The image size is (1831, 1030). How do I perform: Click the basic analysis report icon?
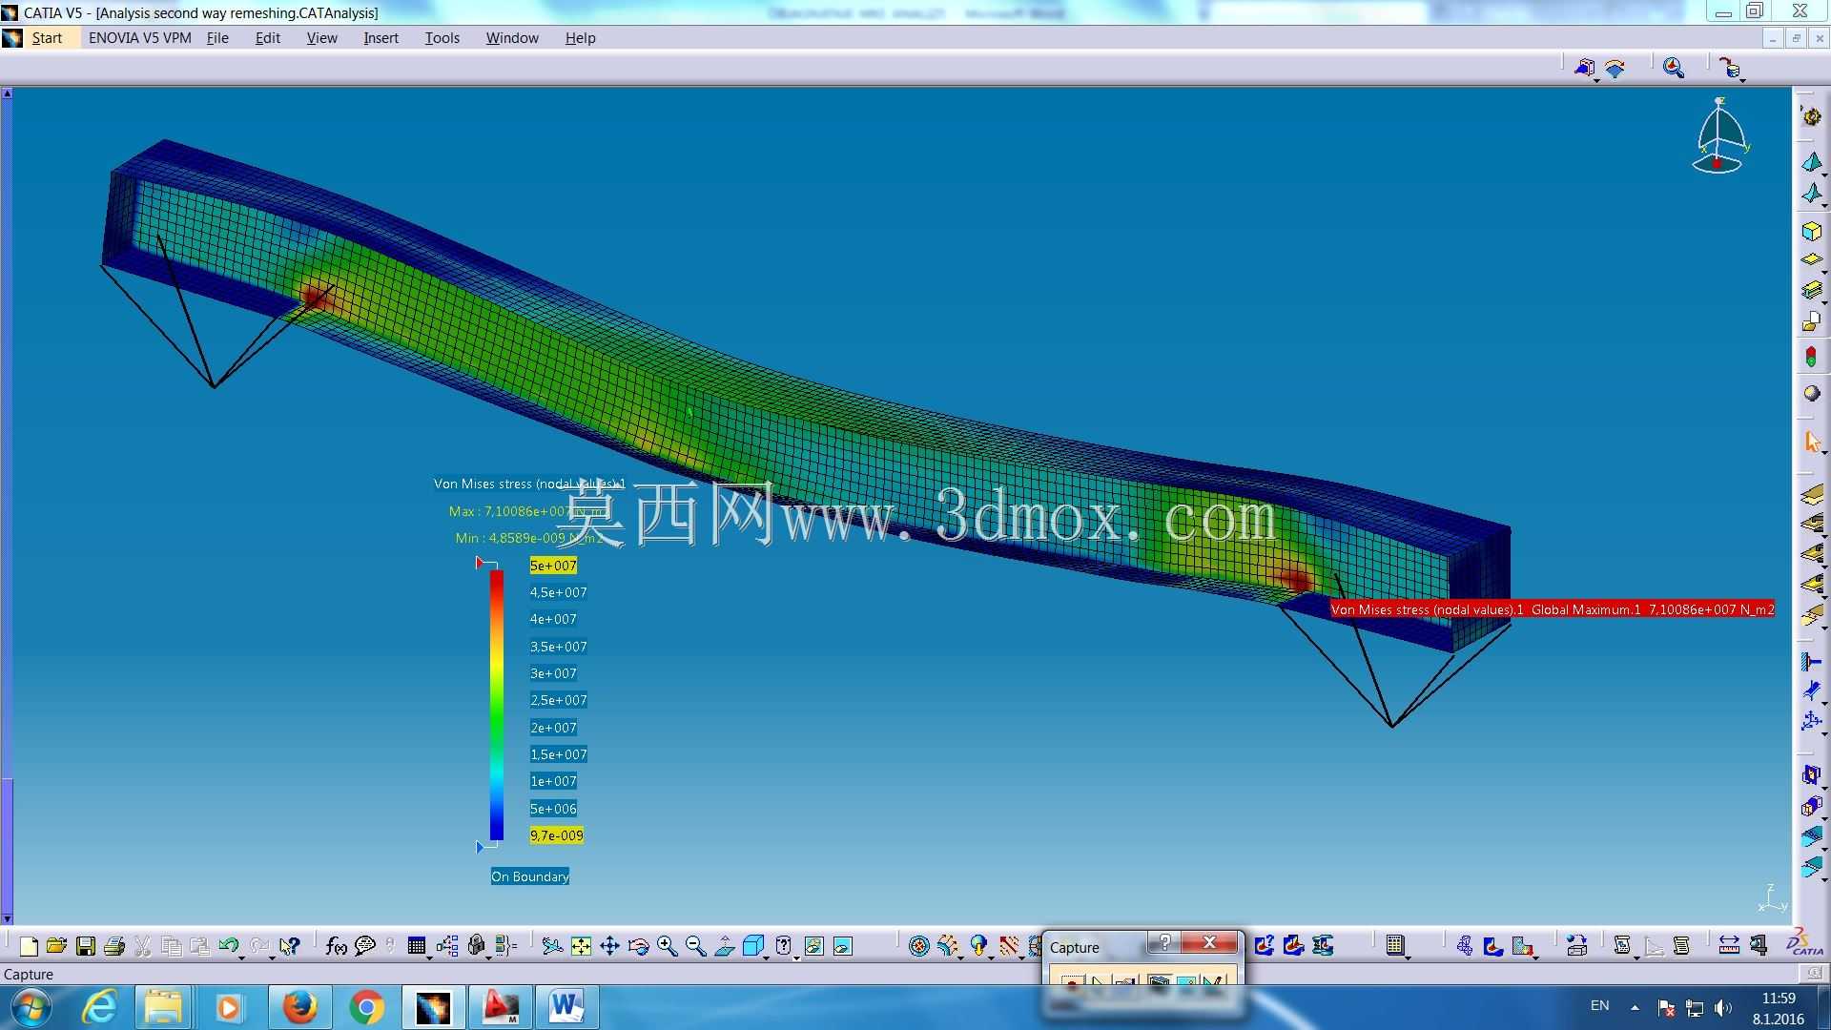tap(1621, 946)
